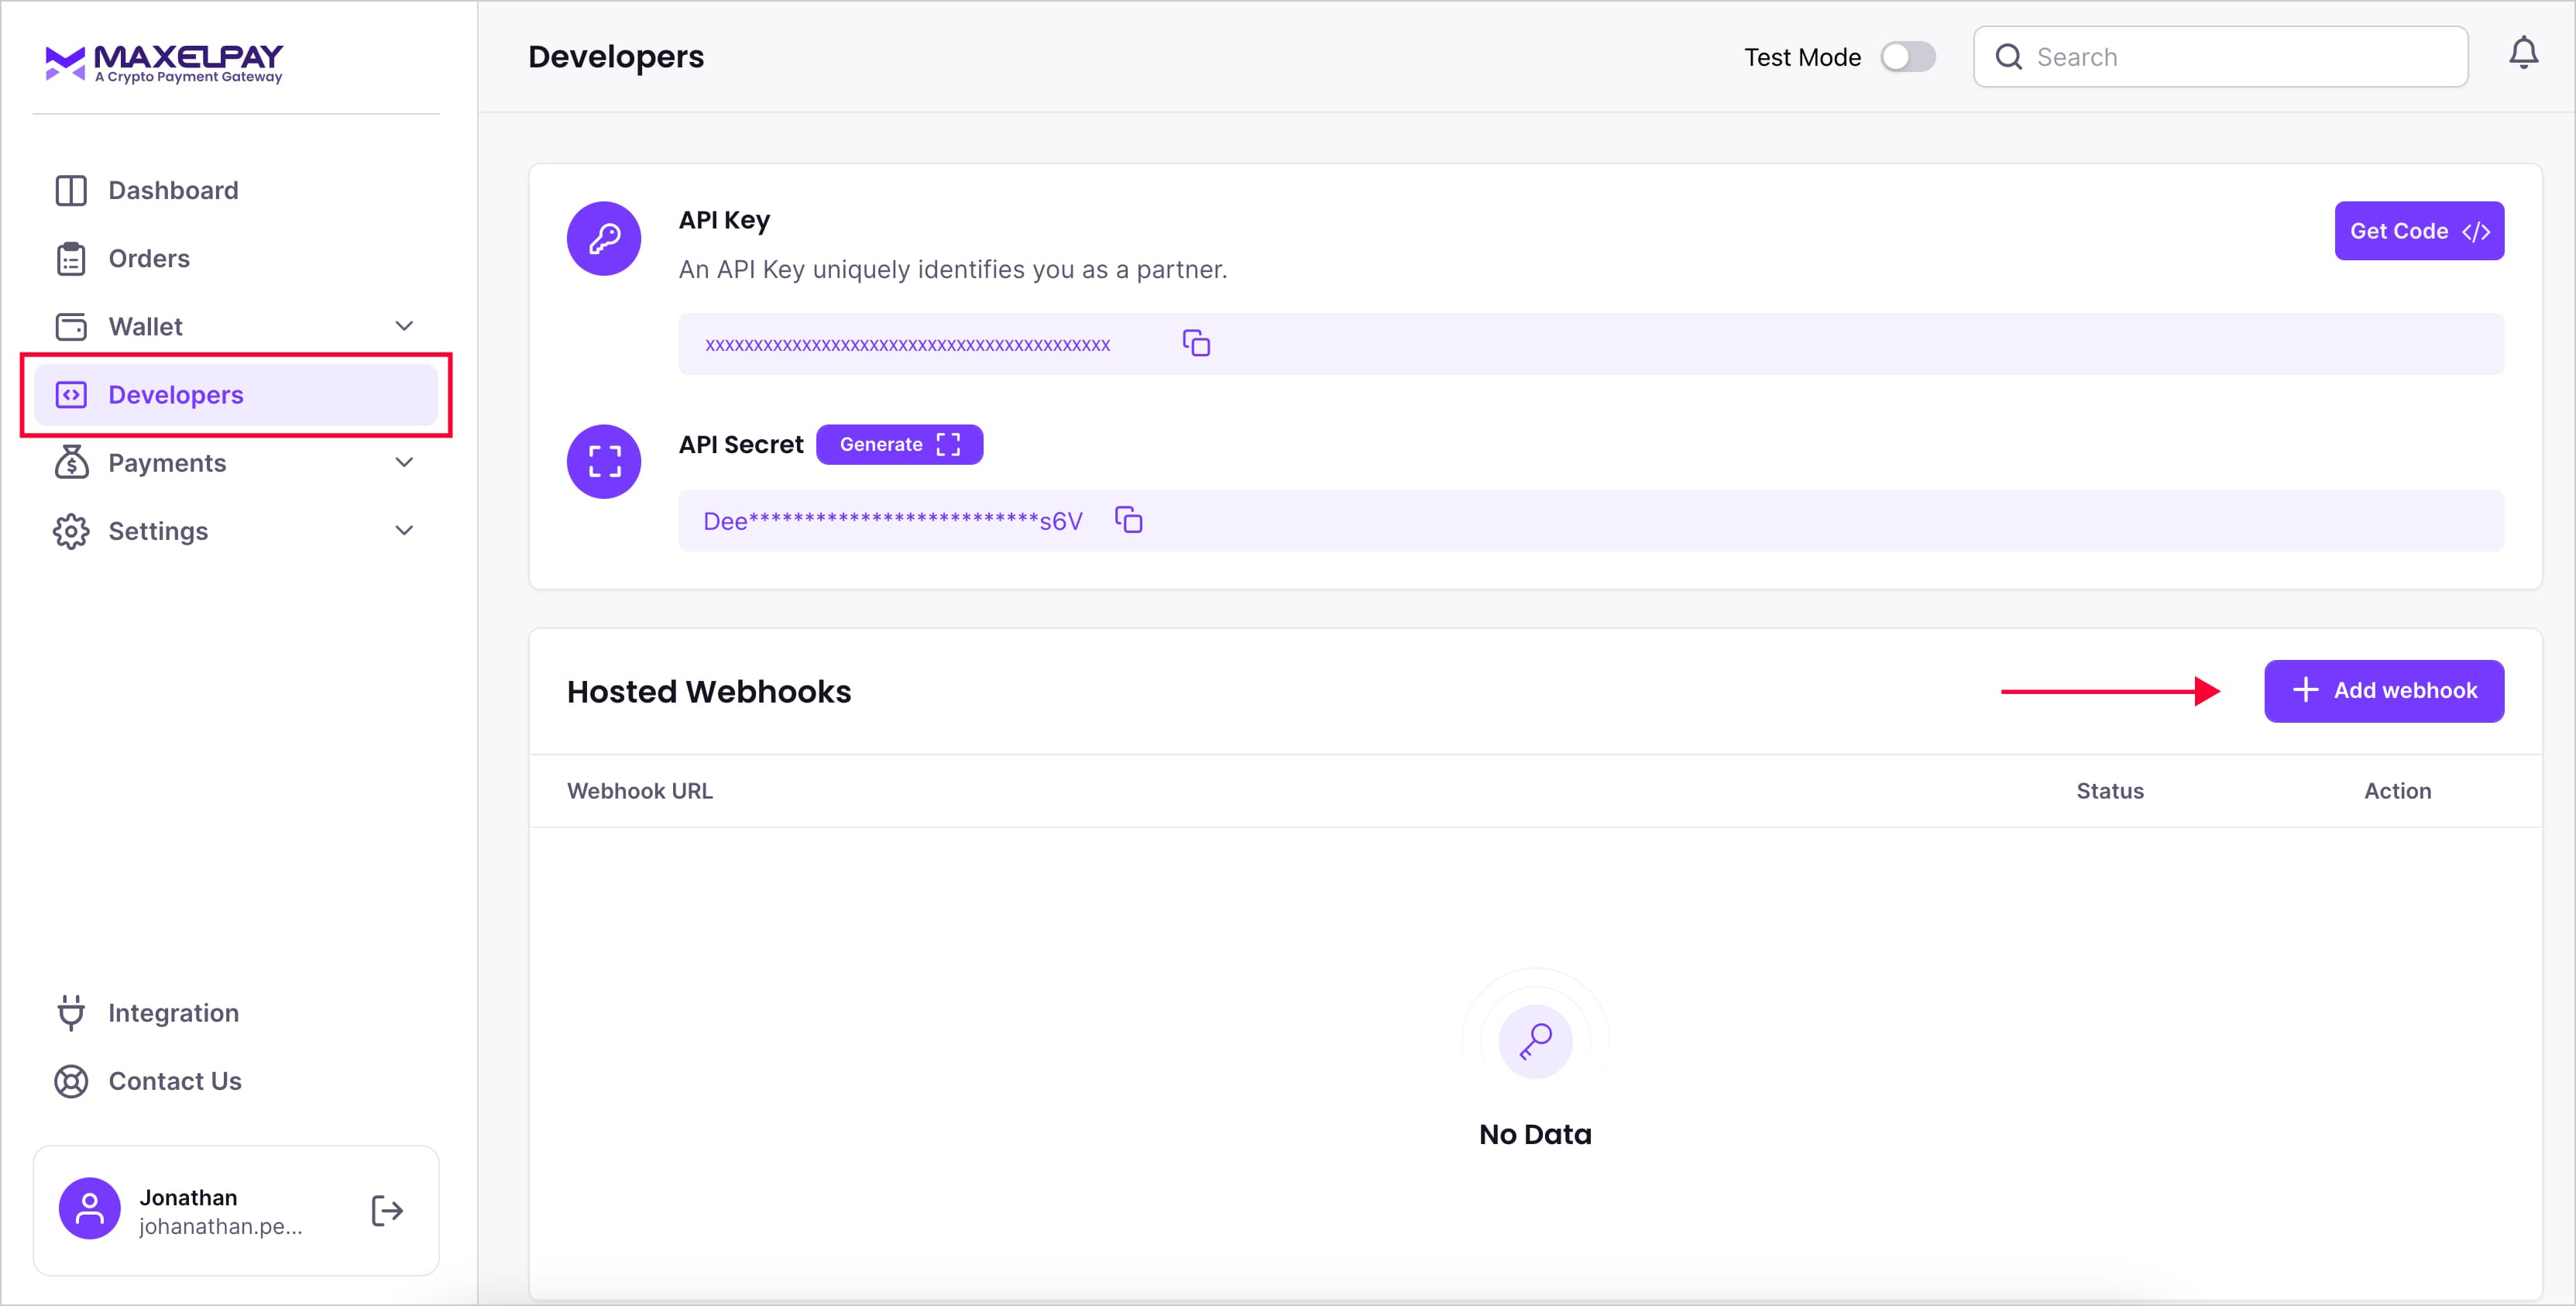2576x1306 pixels.
Task: Copy the API Key value
Action: point(1196,343)
